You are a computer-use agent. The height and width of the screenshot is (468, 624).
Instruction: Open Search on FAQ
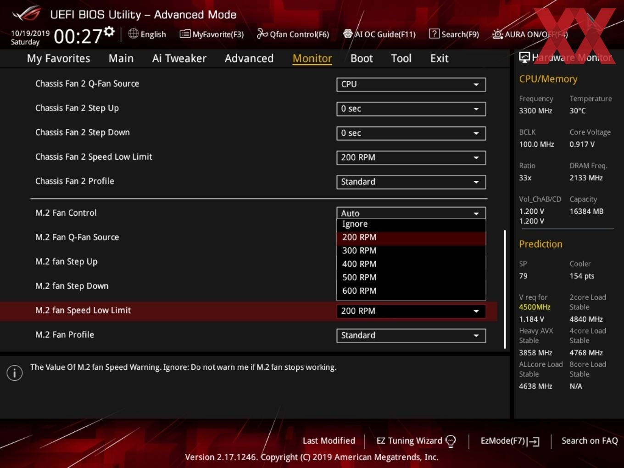coord(590,441)
